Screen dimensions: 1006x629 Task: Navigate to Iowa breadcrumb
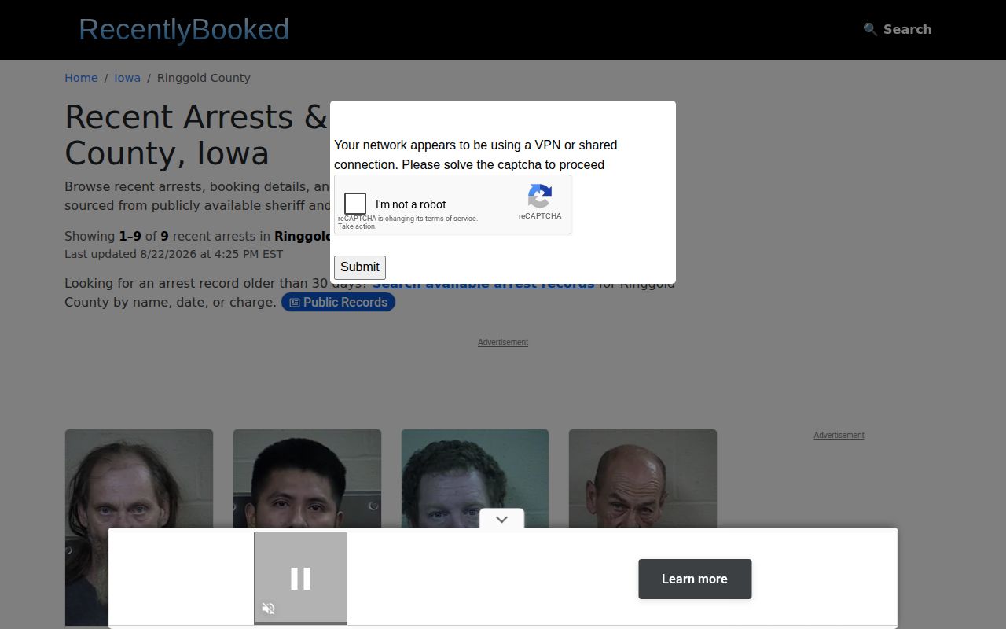pyautogui.click(x=127, y=78)
